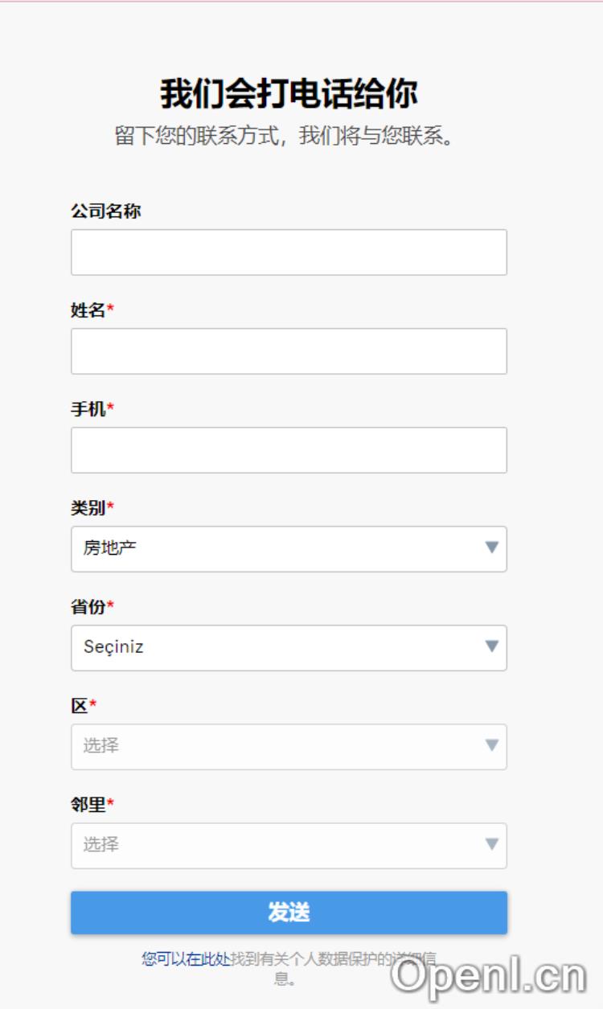Click the OpenI.cn watermark logo
The height and width of the screenshot is (1009, 603).
489,977
